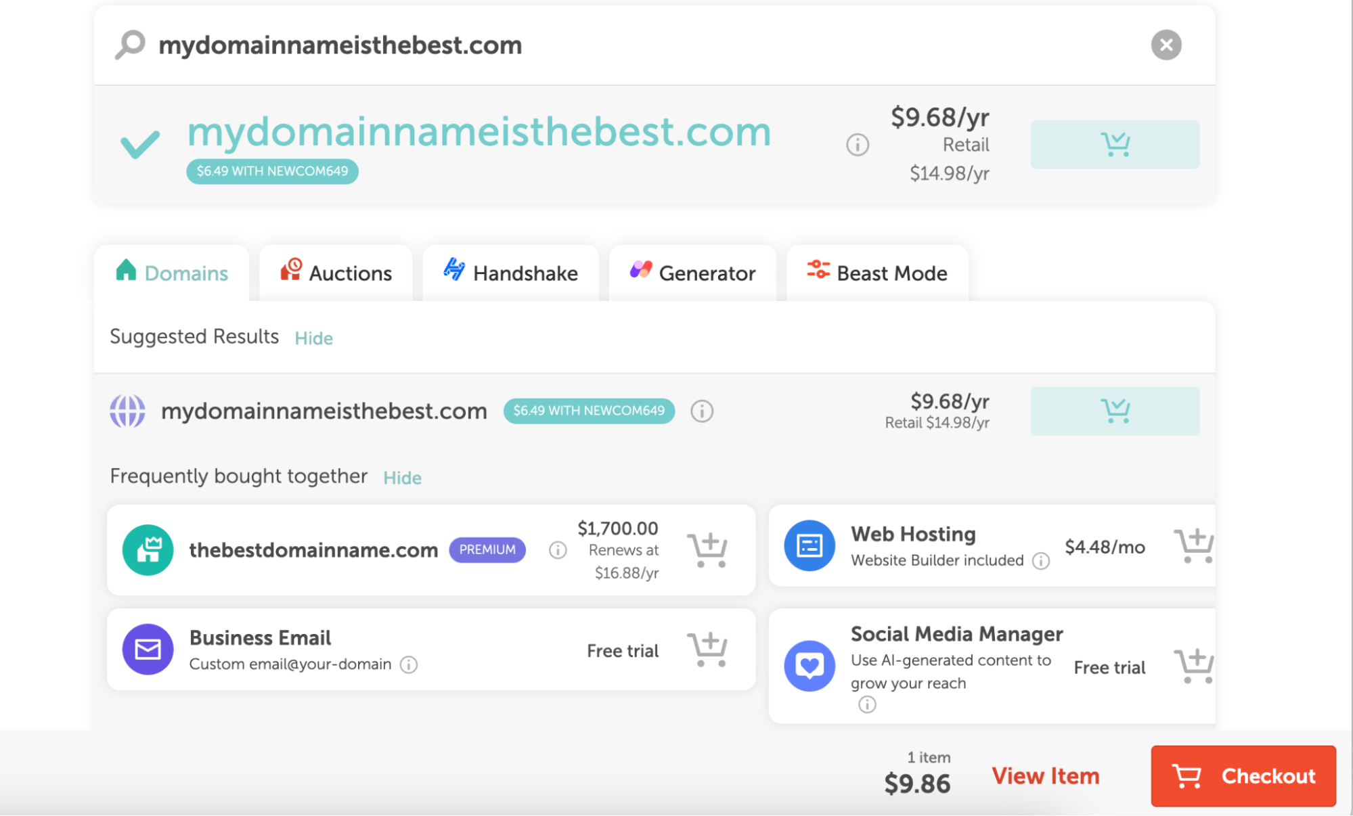This screenshot has width=1353, height=816.
Task: Add Web Hosting to cart
Action: (1193, 546)
